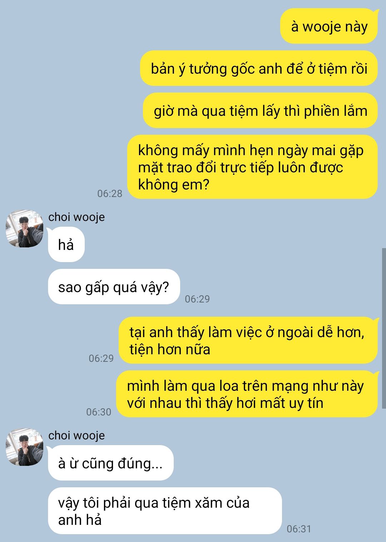Tap the 06:28 timestamp
The image size is (386, 542).
110,193
